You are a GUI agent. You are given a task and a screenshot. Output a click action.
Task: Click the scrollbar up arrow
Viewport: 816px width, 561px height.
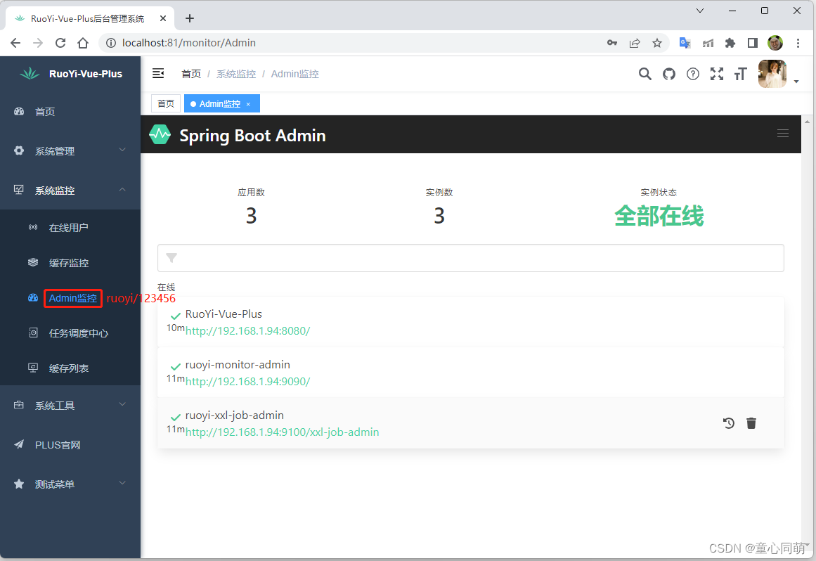(x=807, y=122)
